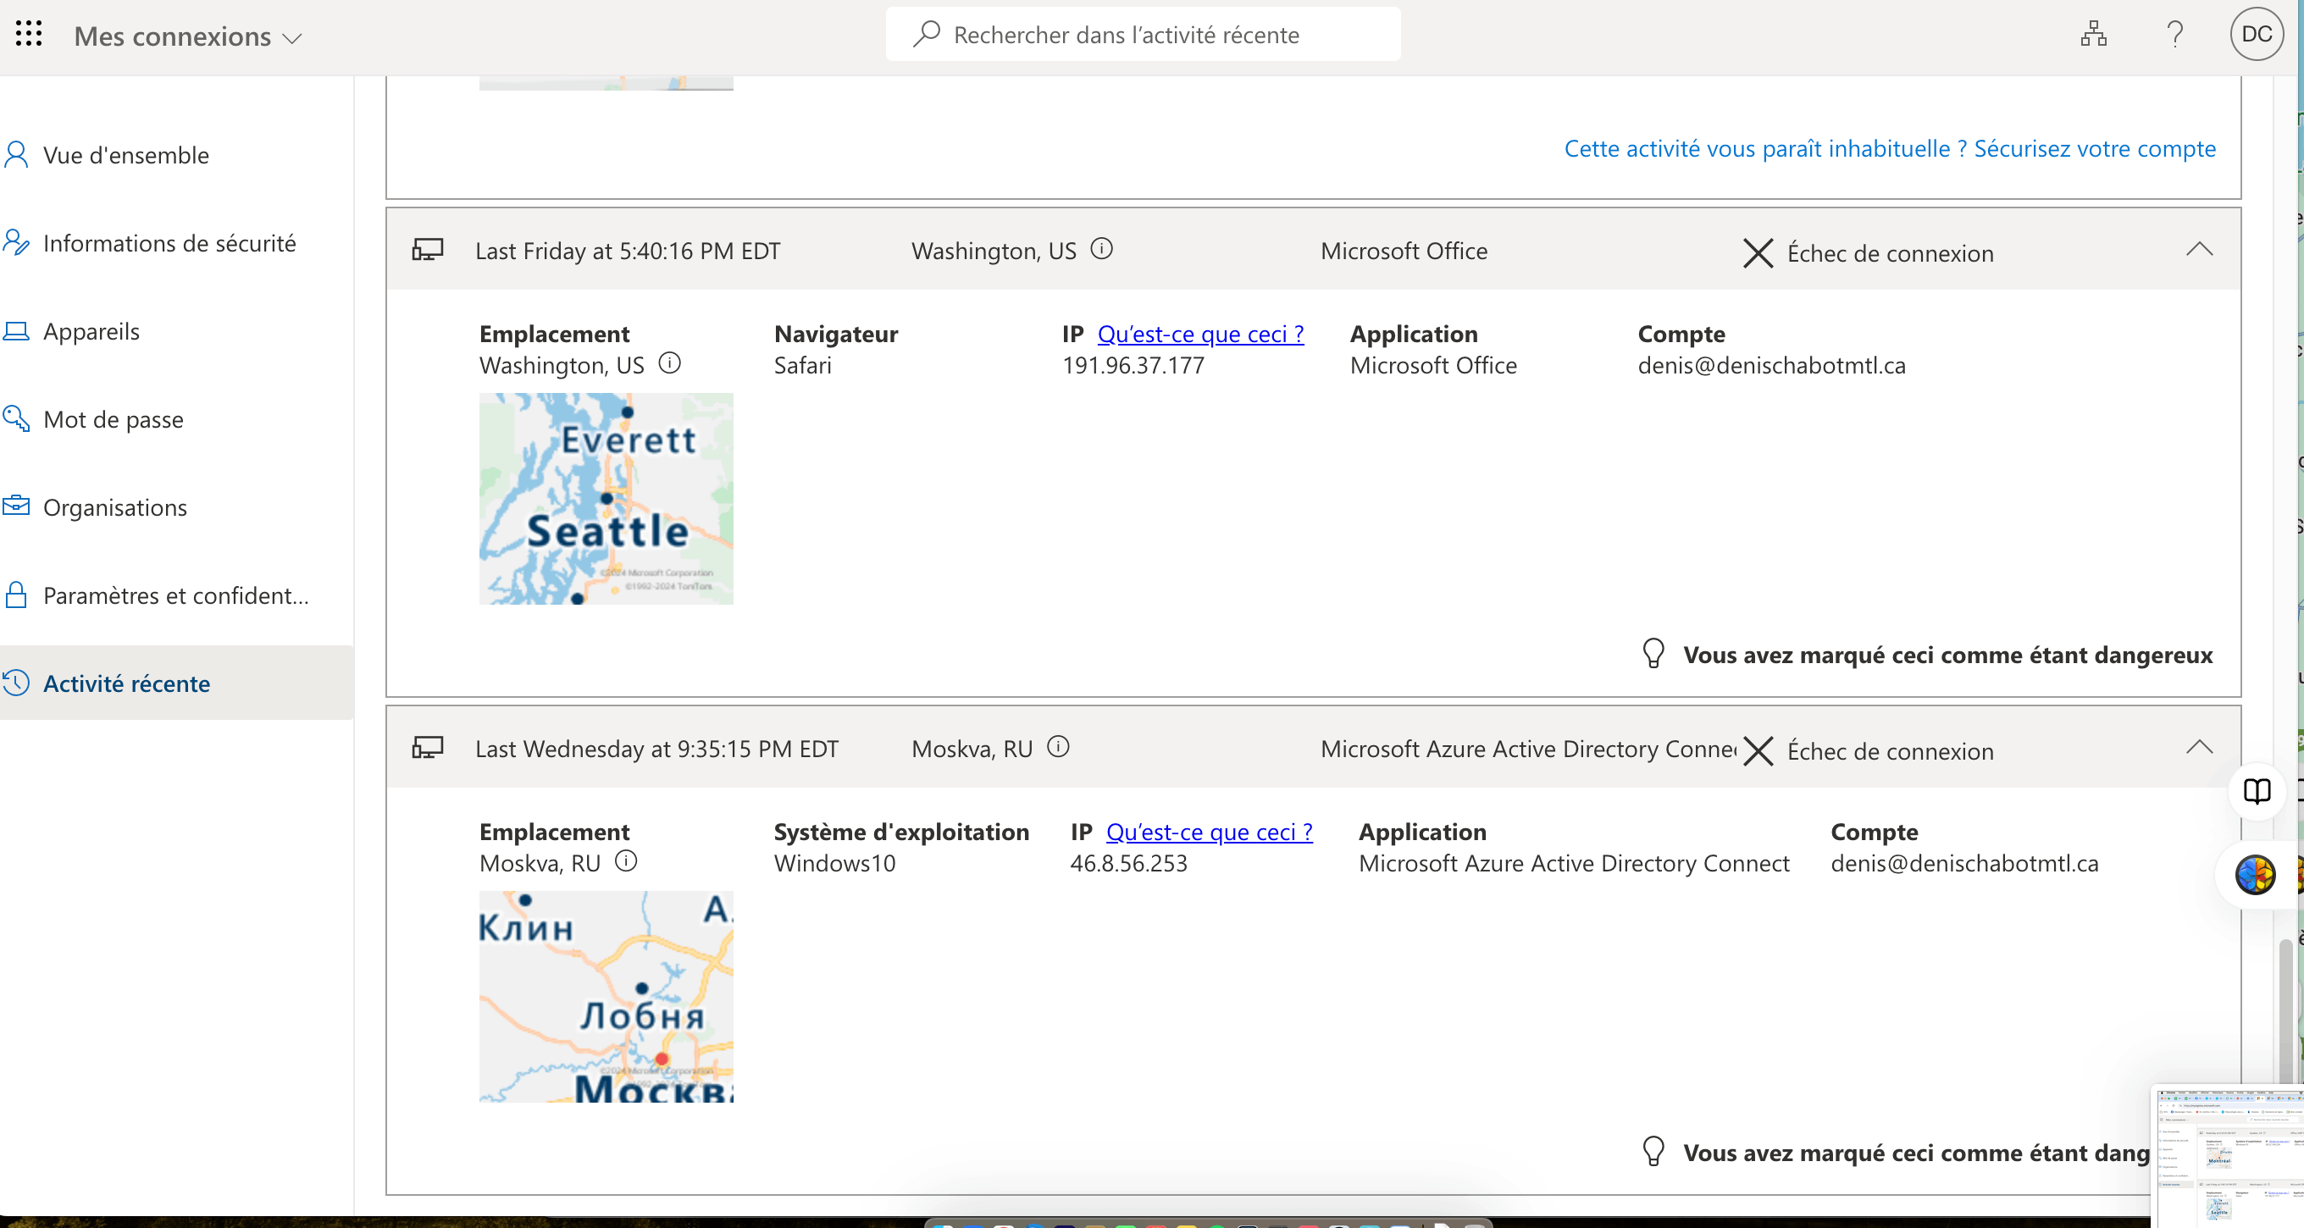The image size is (2304, 1228).
Task: Open the Mes connexions dropdown
Action: pos(188,36)
